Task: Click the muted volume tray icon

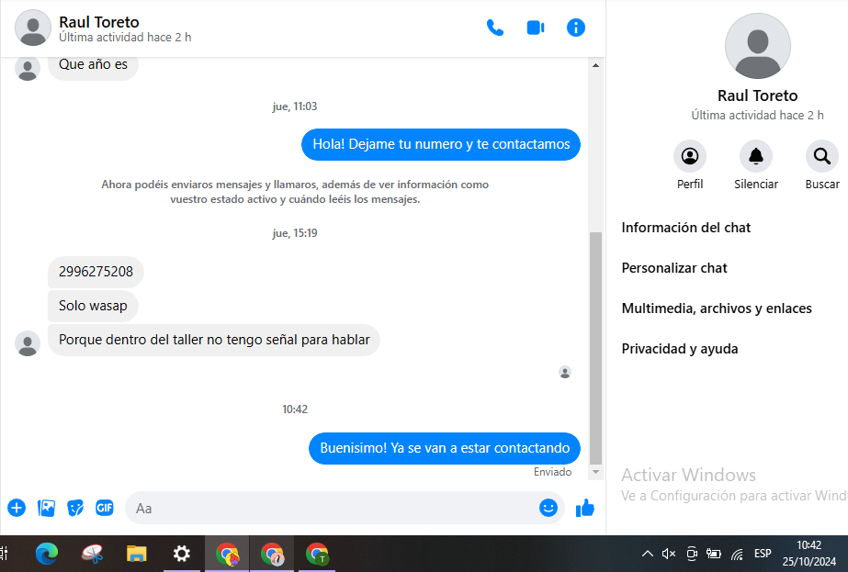Action: click(x=669, y=554)
